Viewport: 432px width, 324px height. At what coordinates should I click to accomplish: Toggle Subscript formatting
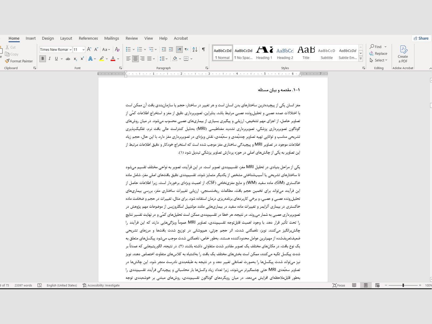(x=75, y=59)
